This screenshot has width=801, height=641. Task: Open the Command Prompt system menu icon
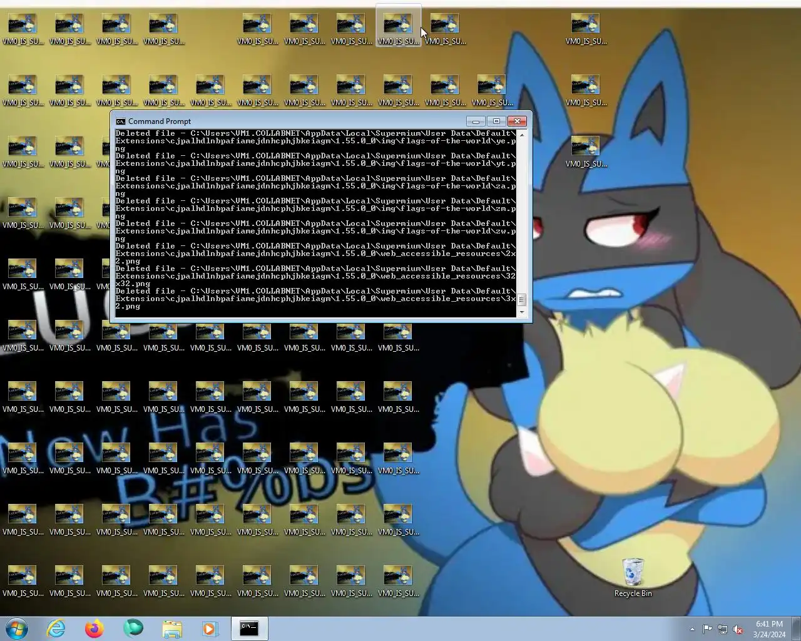[121, 121]
